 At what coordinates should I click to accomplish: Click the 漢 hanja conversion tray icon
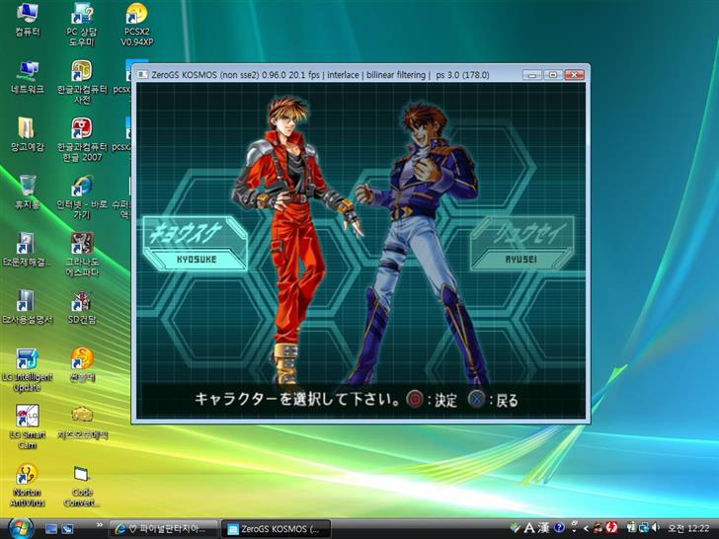click(544, 528)
